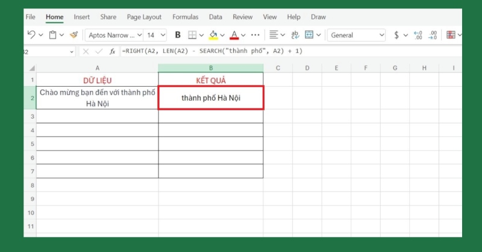The height and width of the screenshot is (252, 482).
Task: Switch to the Page Layout tab
Action: pyautogui.click(x=144, y=17)
